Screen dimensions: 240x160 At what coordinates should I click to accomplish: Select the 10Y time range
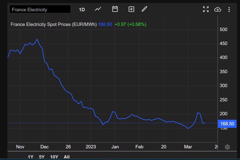pyautogui.click(x=54, y=157)
